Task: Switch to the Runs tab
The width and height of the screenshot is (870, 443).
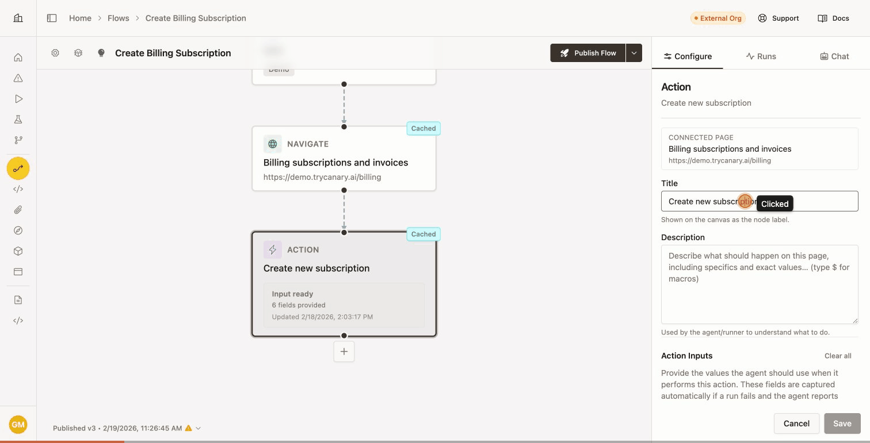Action: [x=761, y=56]
